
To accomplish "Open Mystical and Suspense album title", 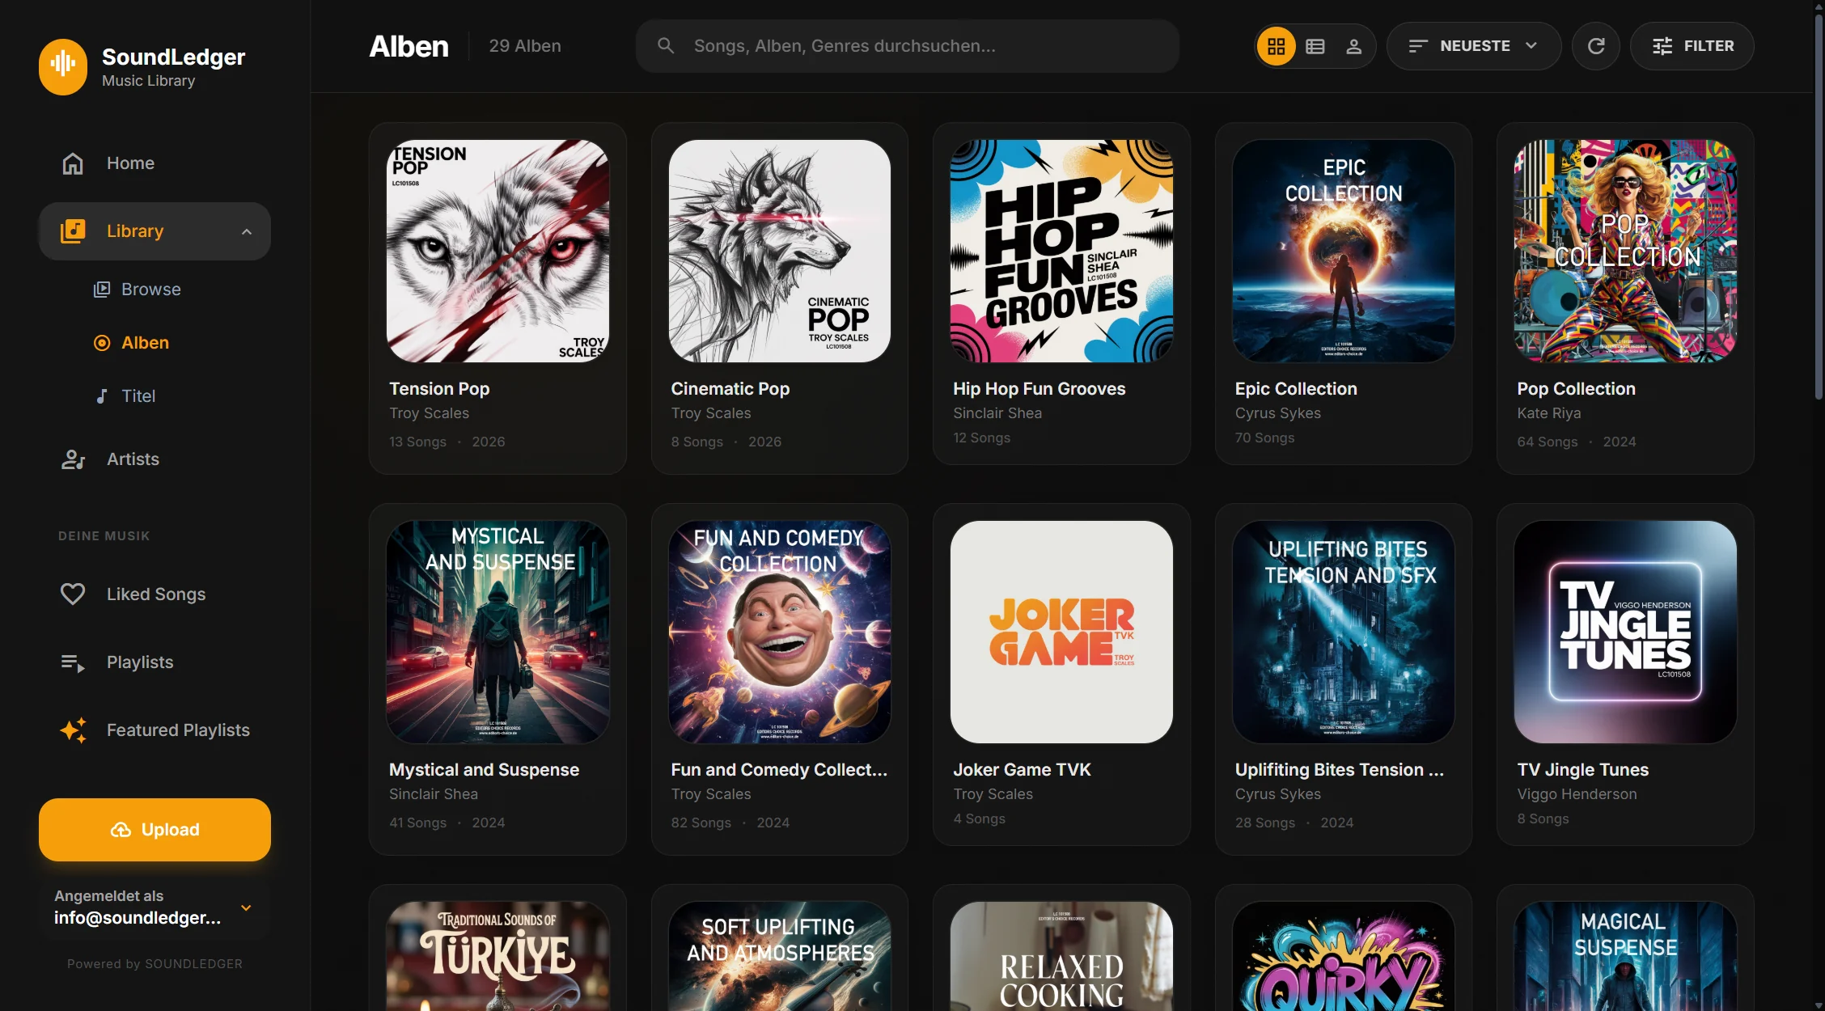I will coord(485,770).
